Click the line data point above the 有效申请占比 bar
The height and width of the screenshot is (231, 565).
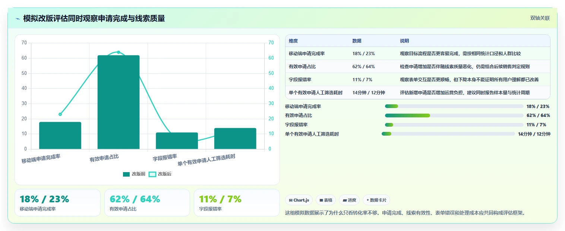(119, 52)
